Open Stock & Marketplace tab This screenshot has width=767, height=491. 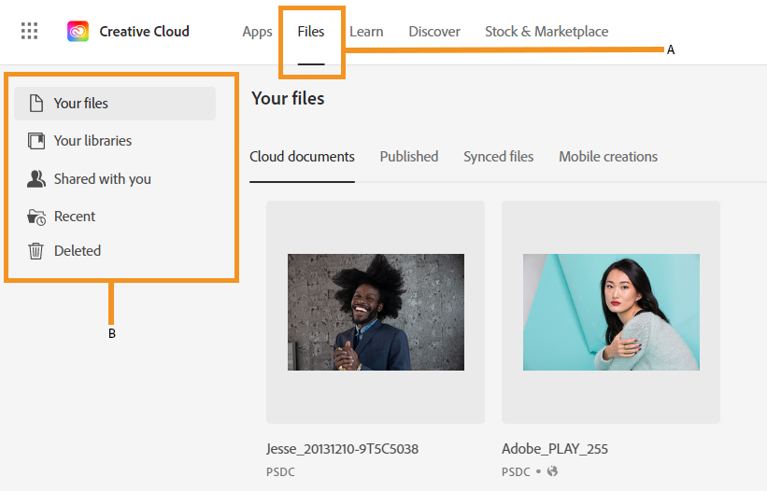pyautogui.click(x=547, y=32)
